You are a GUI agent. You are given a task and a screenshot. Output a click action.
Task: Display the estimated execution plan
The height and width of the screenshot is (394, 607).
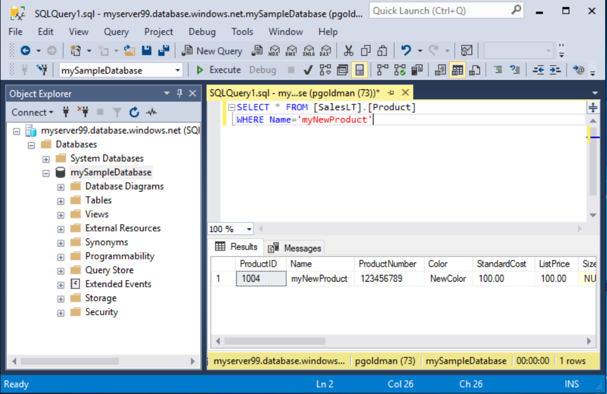324,69
